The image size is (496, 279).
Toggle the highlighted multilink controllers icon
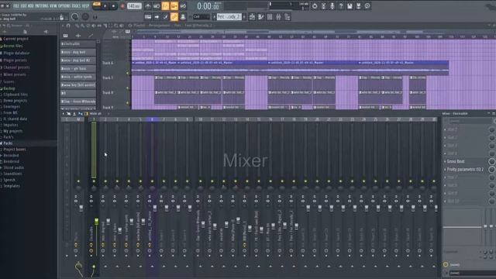coord(174,17)
